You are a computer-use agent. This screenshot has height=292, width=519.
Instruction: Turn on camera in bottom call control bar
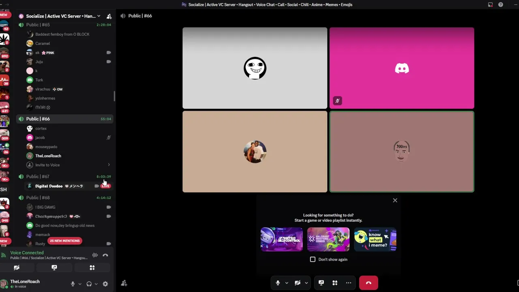coord(297,283)
